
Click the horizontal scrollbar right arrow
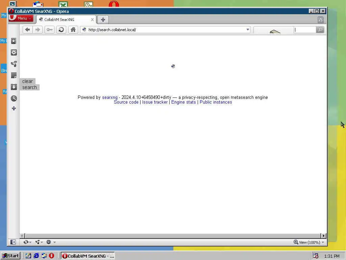[x=323, y=236]
